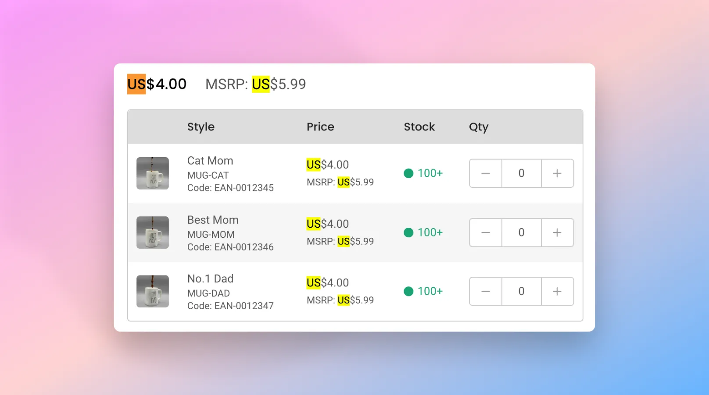Click the 100+ stock indicator for No.1 Dad
Viewport: 709px width, 395px height.
(423, 291)
